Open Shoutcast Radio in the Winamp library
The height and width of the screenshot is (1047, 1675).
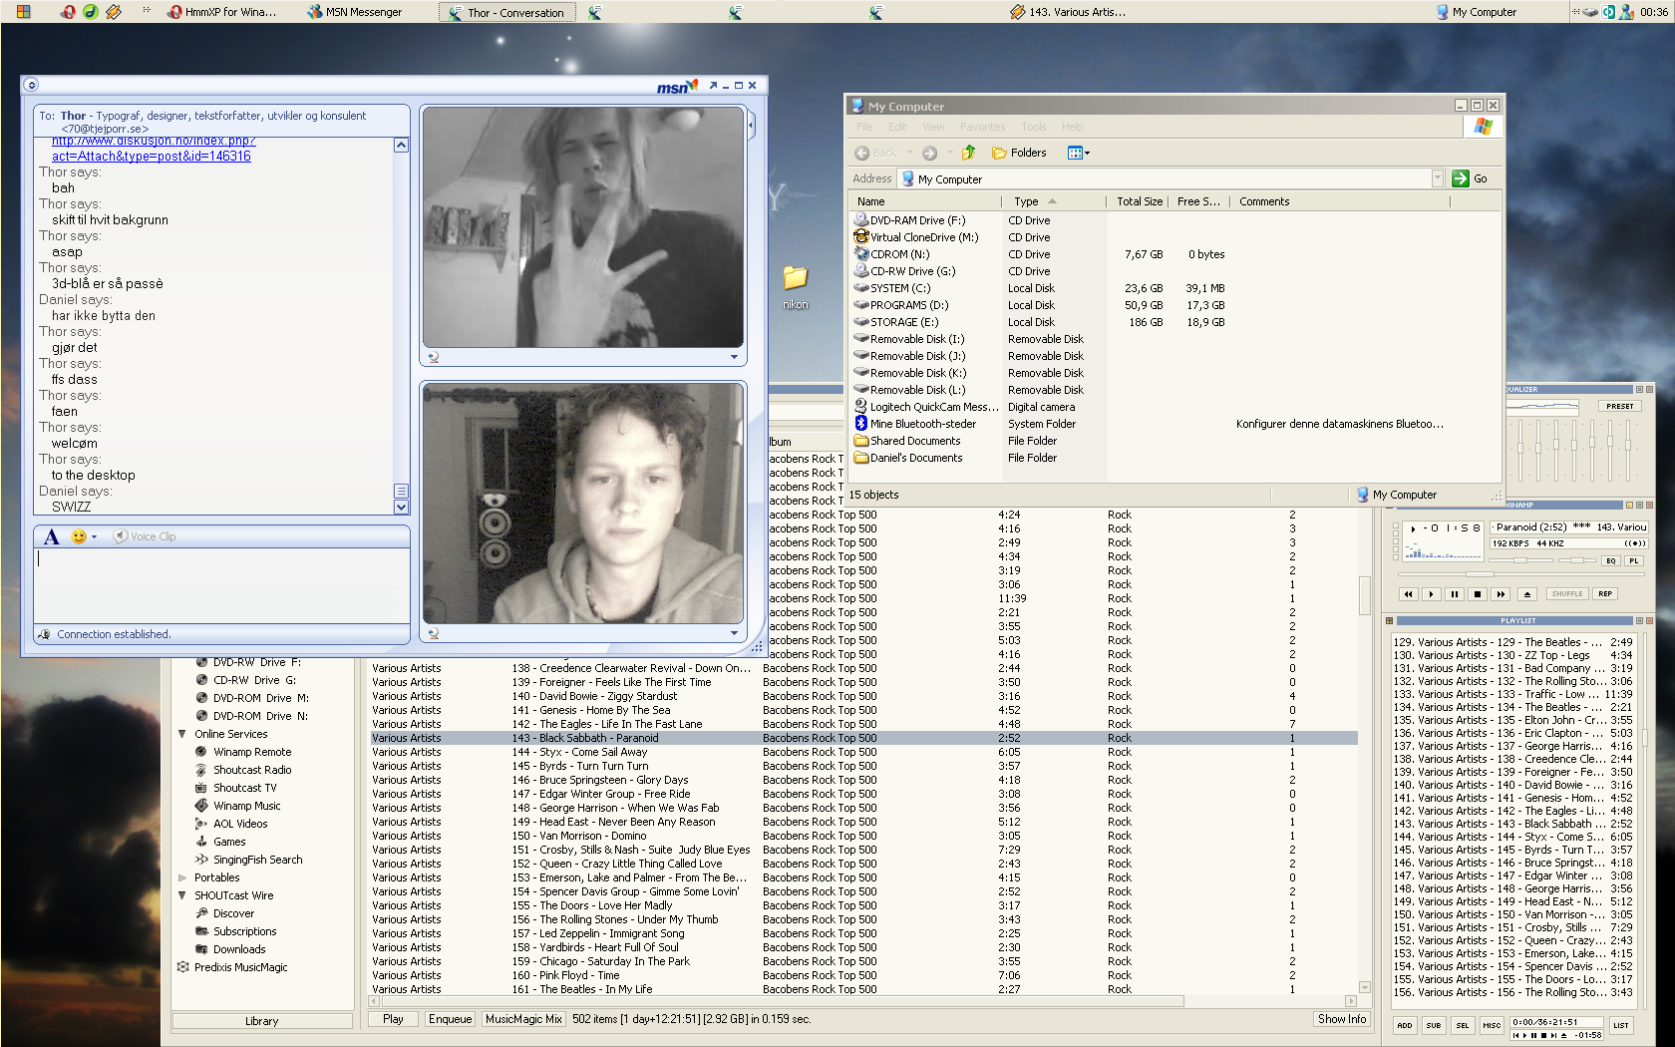pos(252,770)
